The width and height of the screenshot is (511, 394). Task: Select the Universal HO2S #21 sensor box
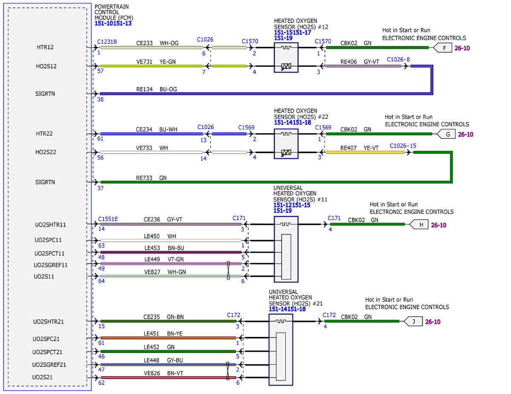coord(281,349)
